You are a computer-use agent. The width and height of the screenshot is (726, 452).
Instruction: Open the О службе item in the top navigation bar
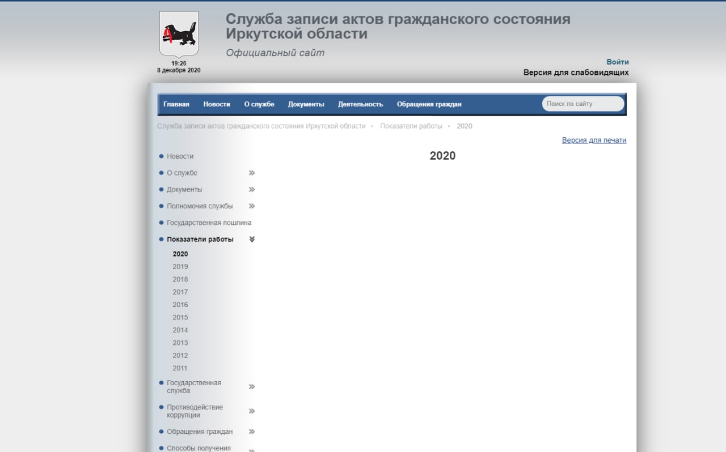259,104
